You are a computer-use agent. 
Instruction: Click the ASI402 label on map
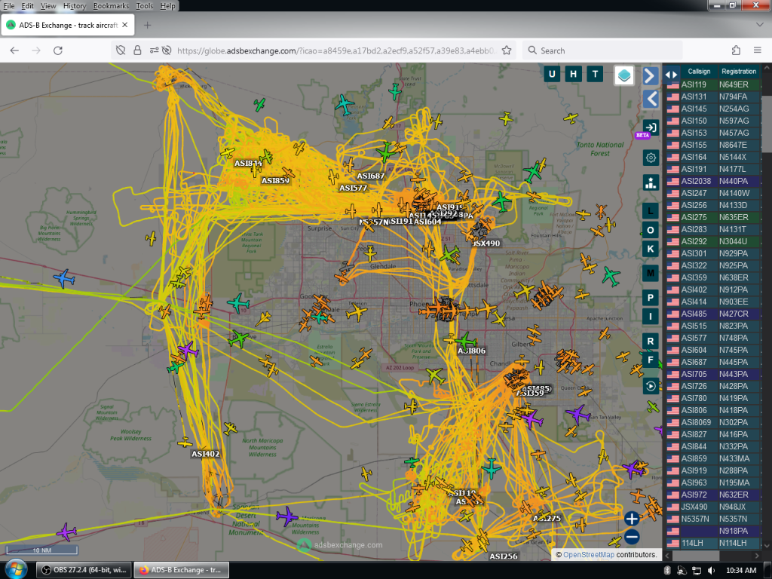click(x=205, y=454)
